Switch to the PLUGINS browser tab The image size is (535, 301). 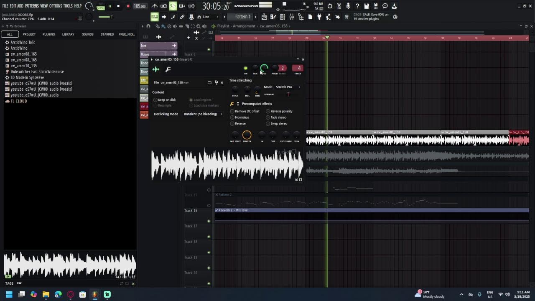pyautogui.click(x=48, y=34)
